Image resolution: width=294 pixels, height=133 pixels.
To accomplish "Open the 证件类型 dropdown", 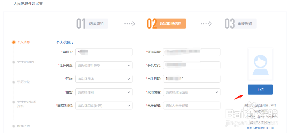I will [x=104, y=65].
